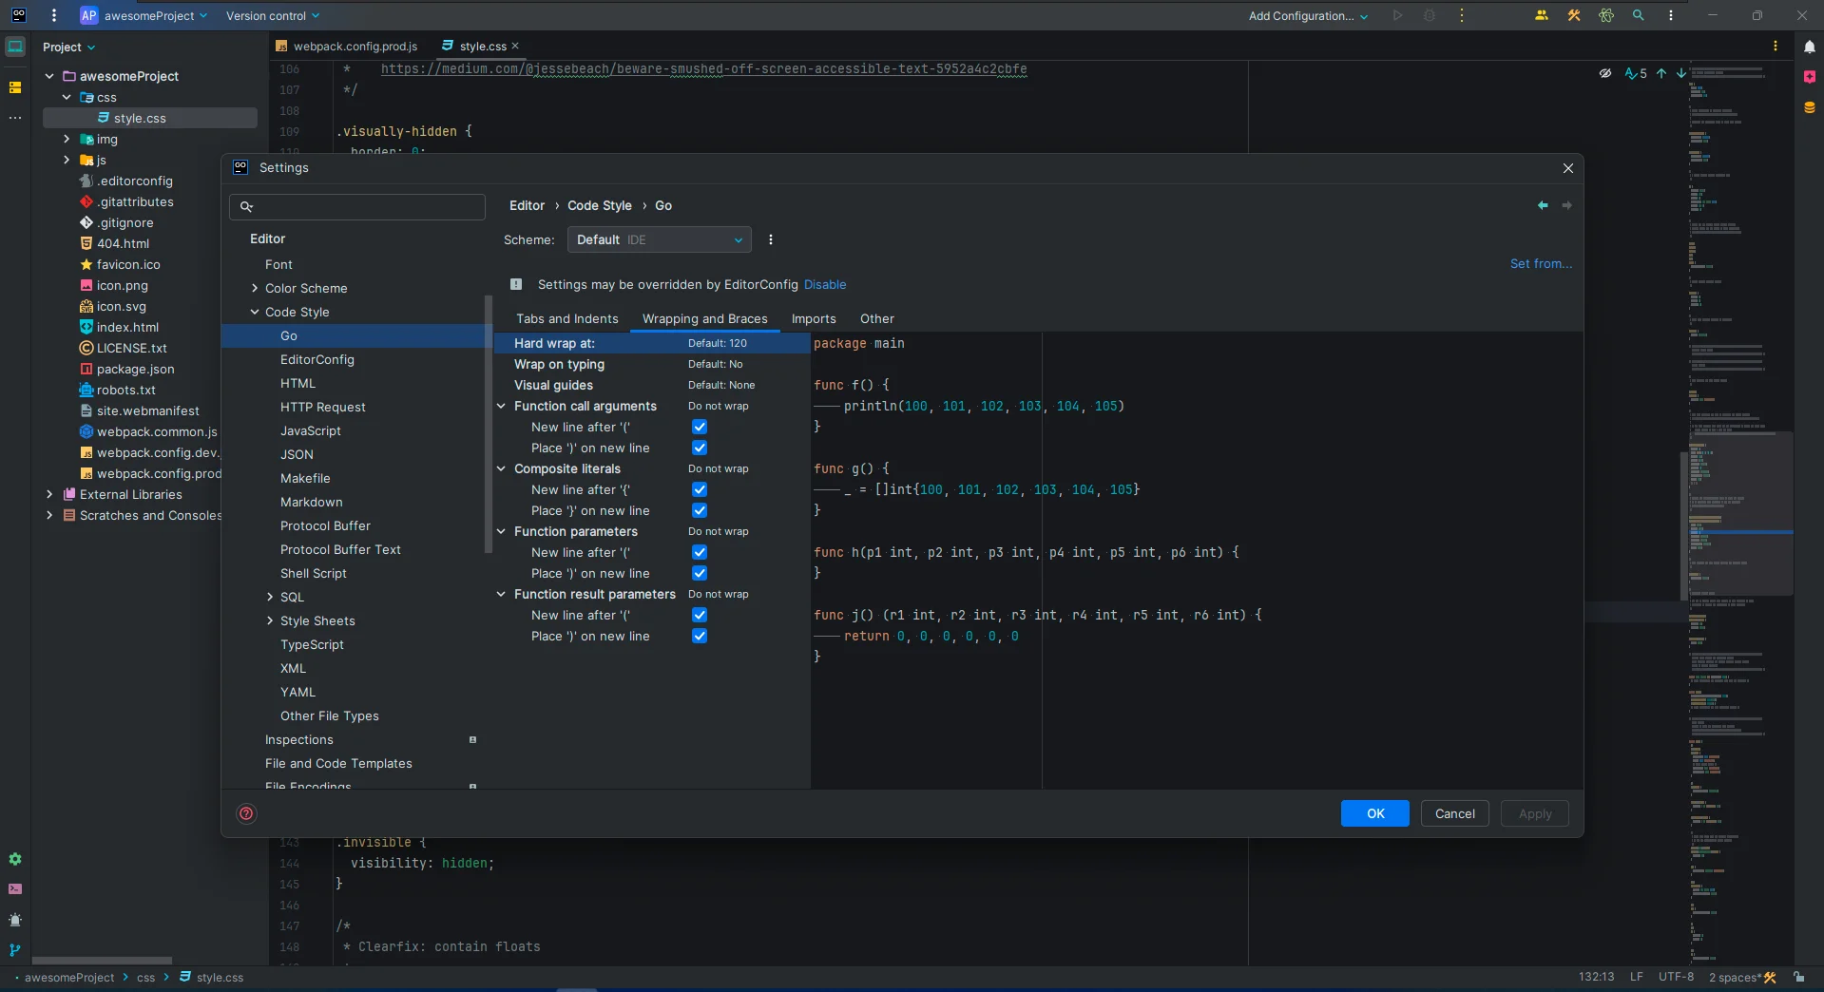Toggle Function result parameters New line after '('
1824x992 pixels.
[x=700, y=616]
